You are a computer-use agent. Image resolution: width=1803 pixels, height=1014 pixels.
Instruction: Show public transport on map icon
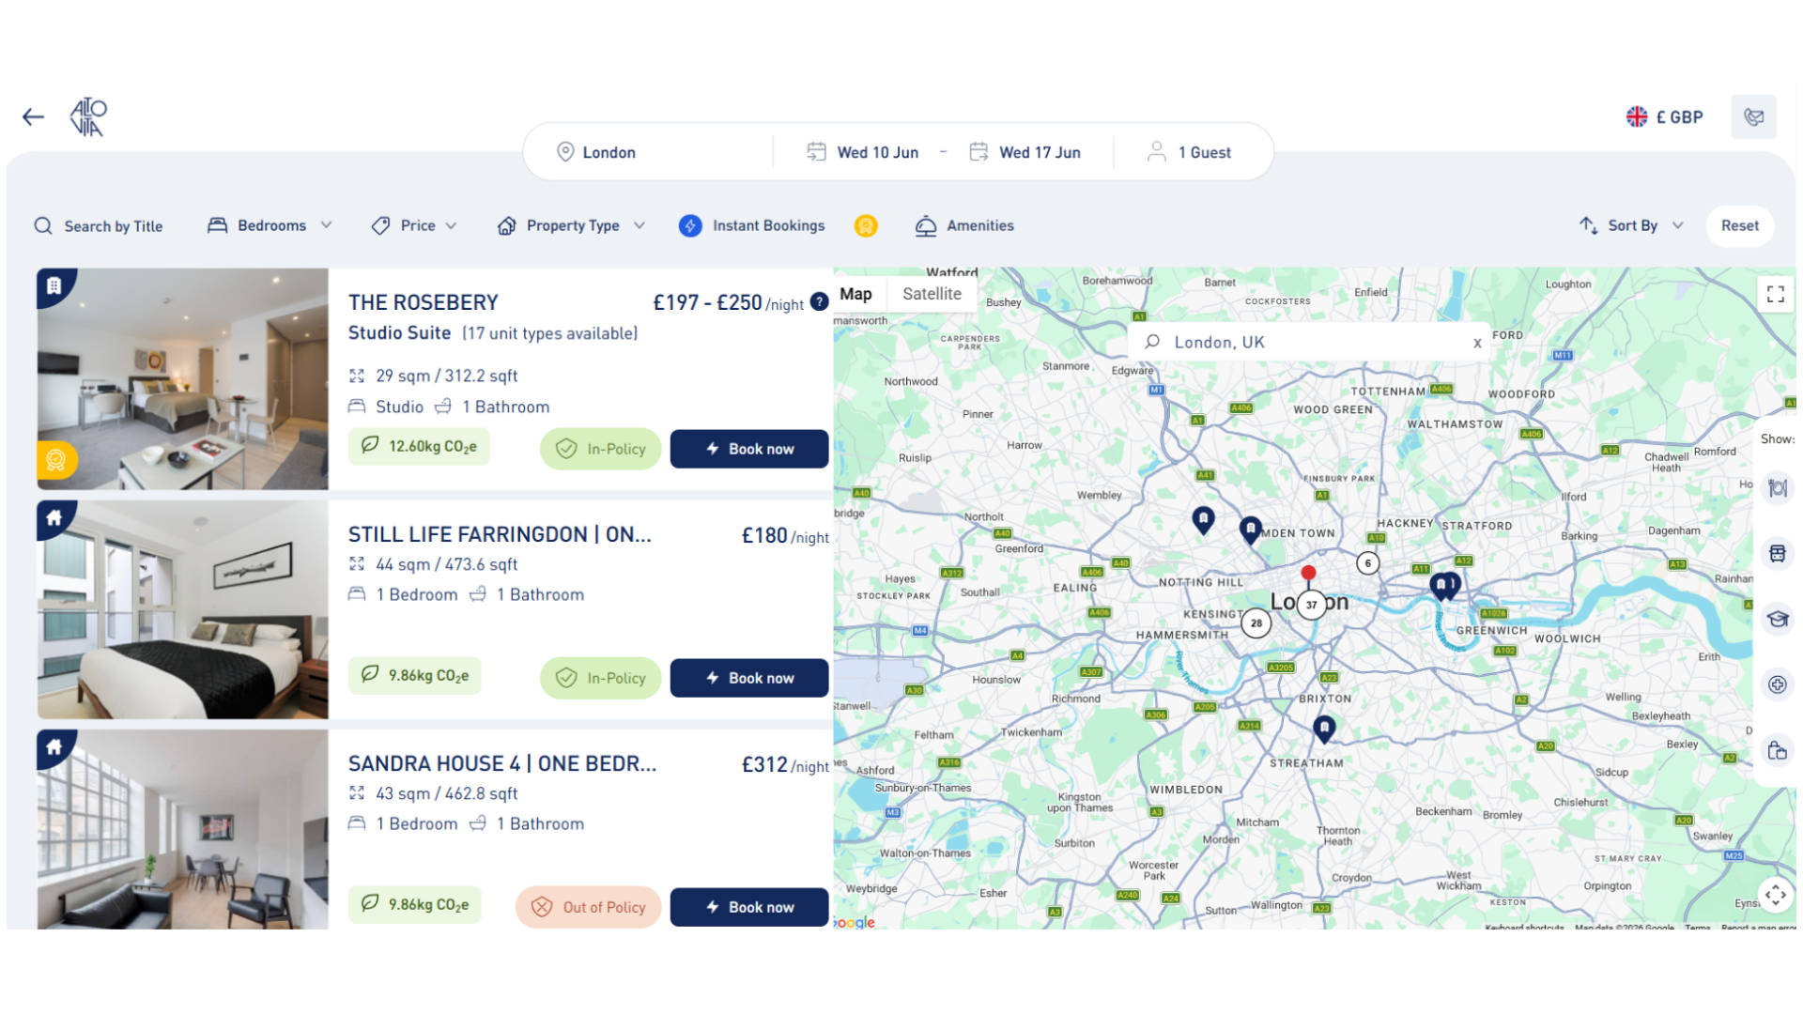(1778, 554)
